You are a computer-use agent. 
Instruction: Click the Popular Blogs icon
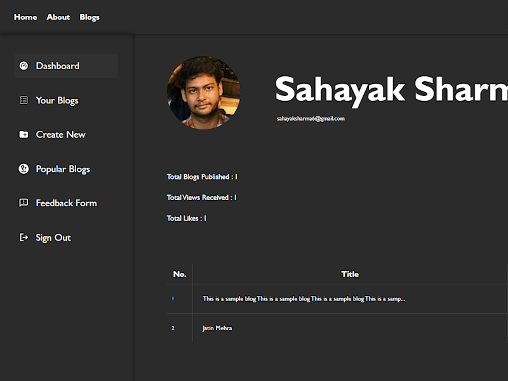pyautogui.click(x=23, y=169)
